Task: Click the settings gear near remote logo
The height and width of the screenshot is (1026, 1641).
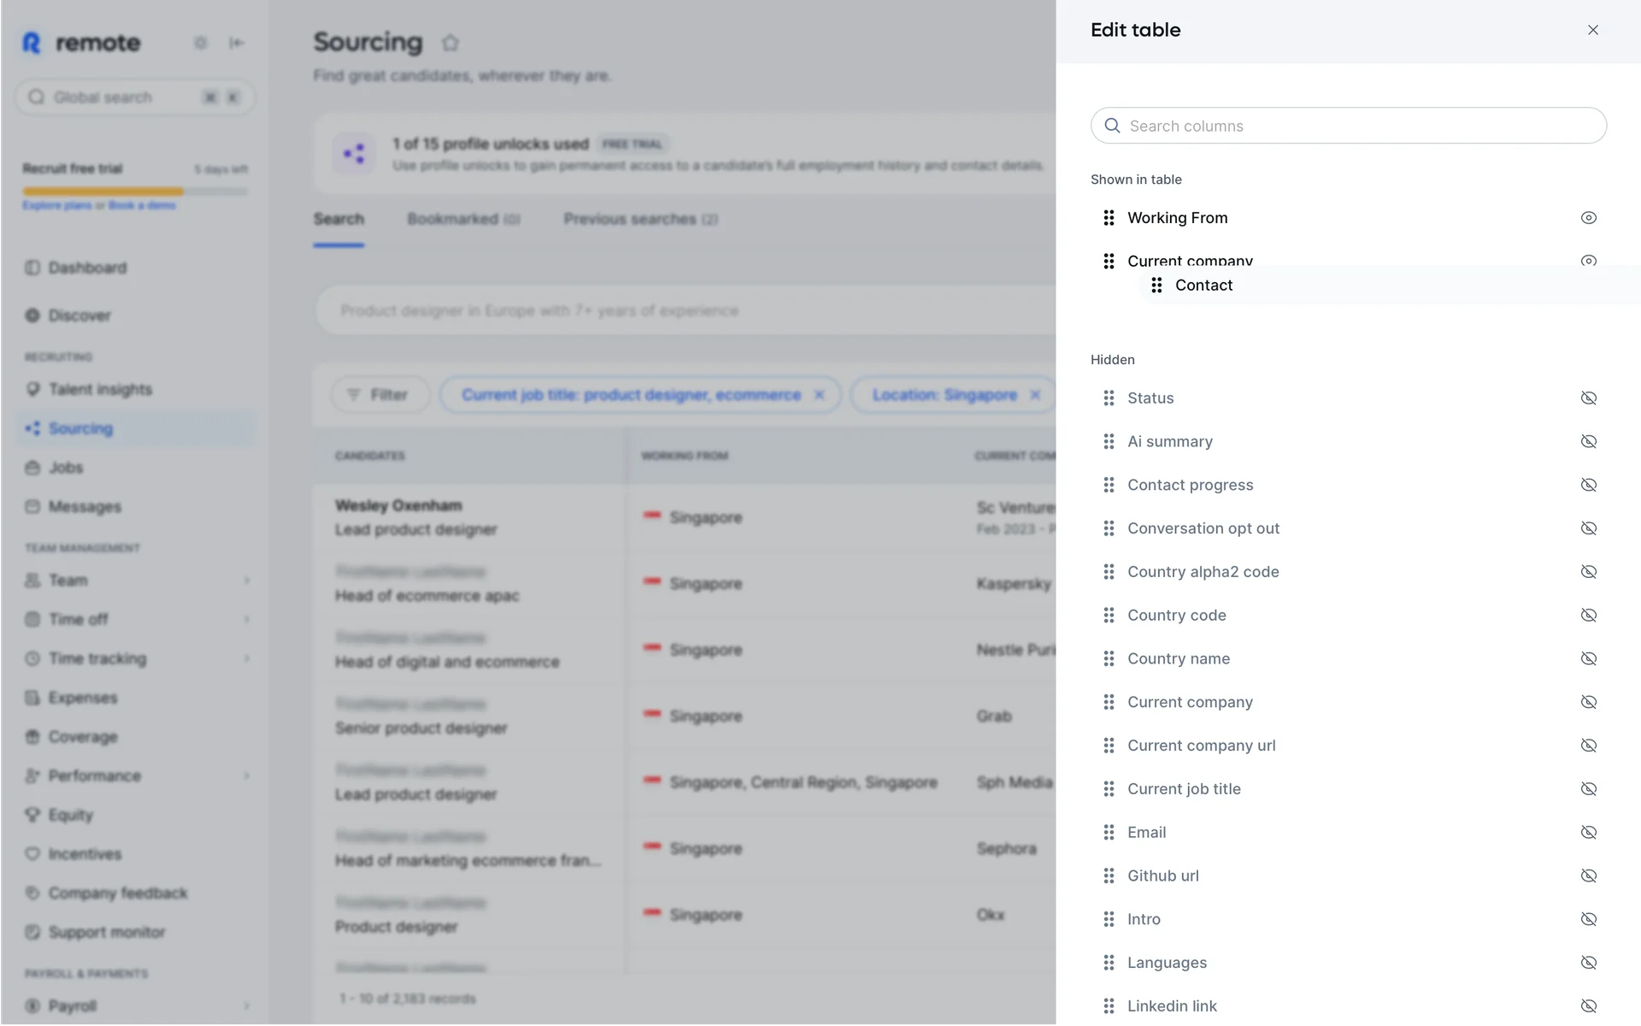Action: coord(200,43)
